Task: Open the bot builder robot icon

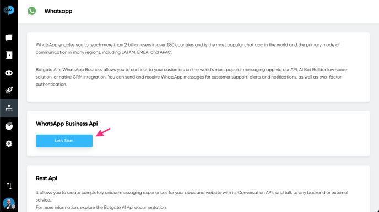Action: [x=9, y=72]
